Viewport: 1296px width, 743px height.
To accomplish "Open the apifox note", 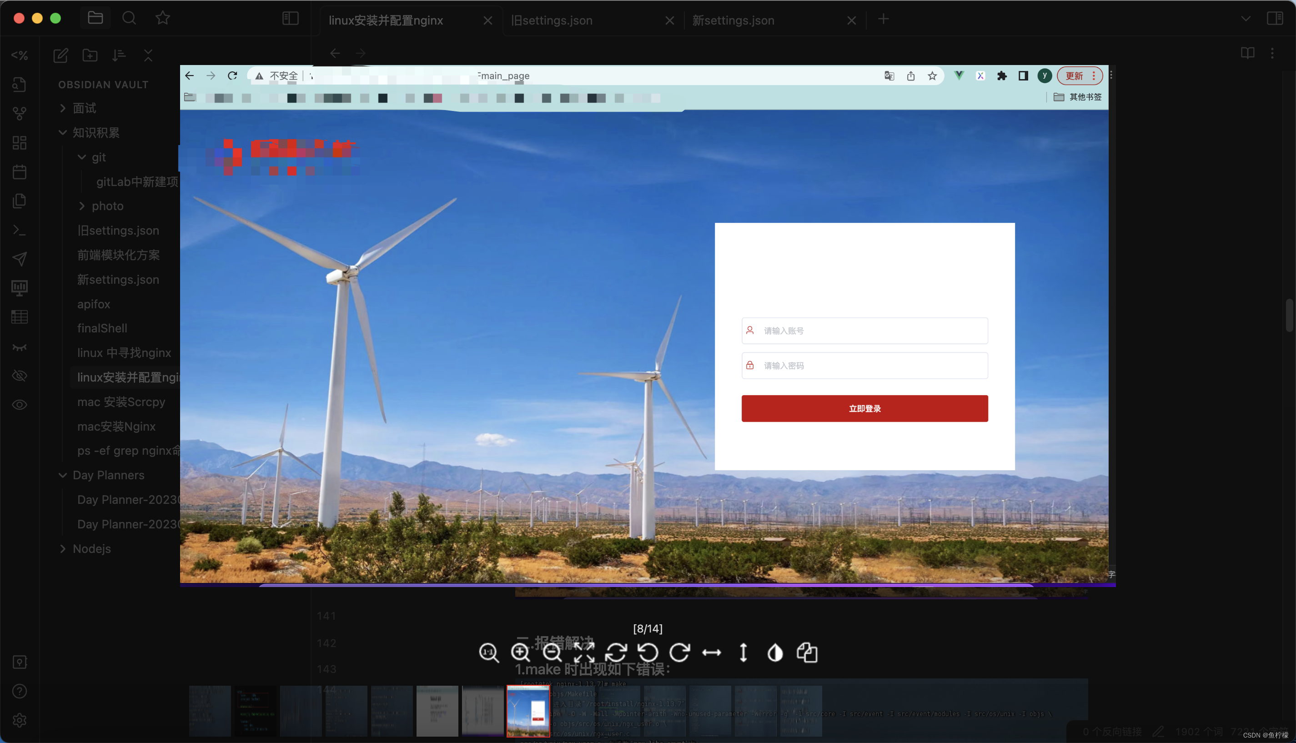I will (x=94, y=304).
